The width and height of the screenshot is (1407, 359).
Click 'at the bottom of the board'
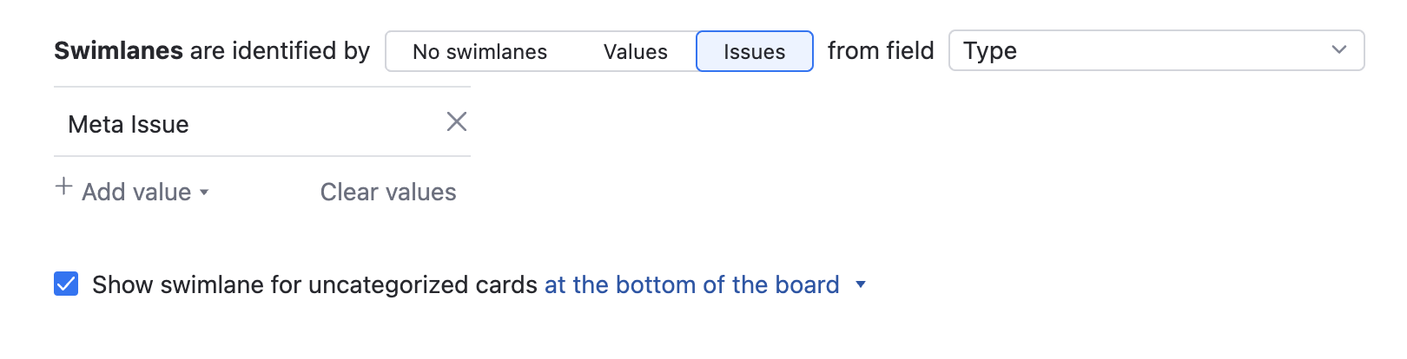(691, 284)
